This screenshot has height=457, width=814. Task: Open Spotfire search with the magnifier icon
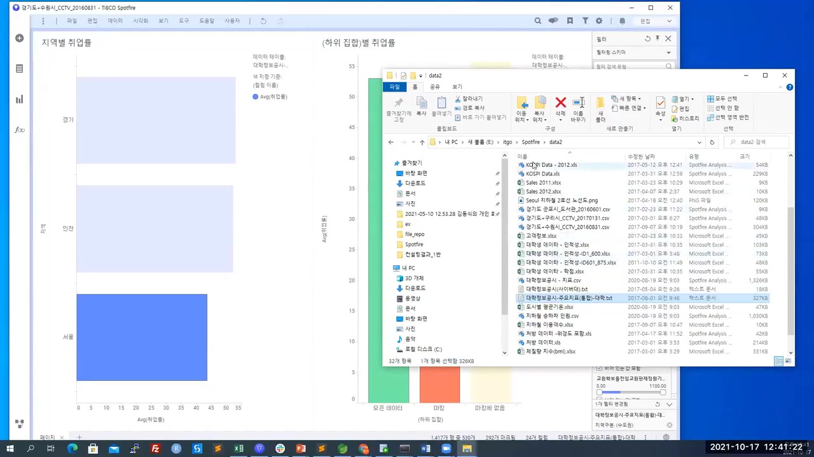[x=538, y=21]
